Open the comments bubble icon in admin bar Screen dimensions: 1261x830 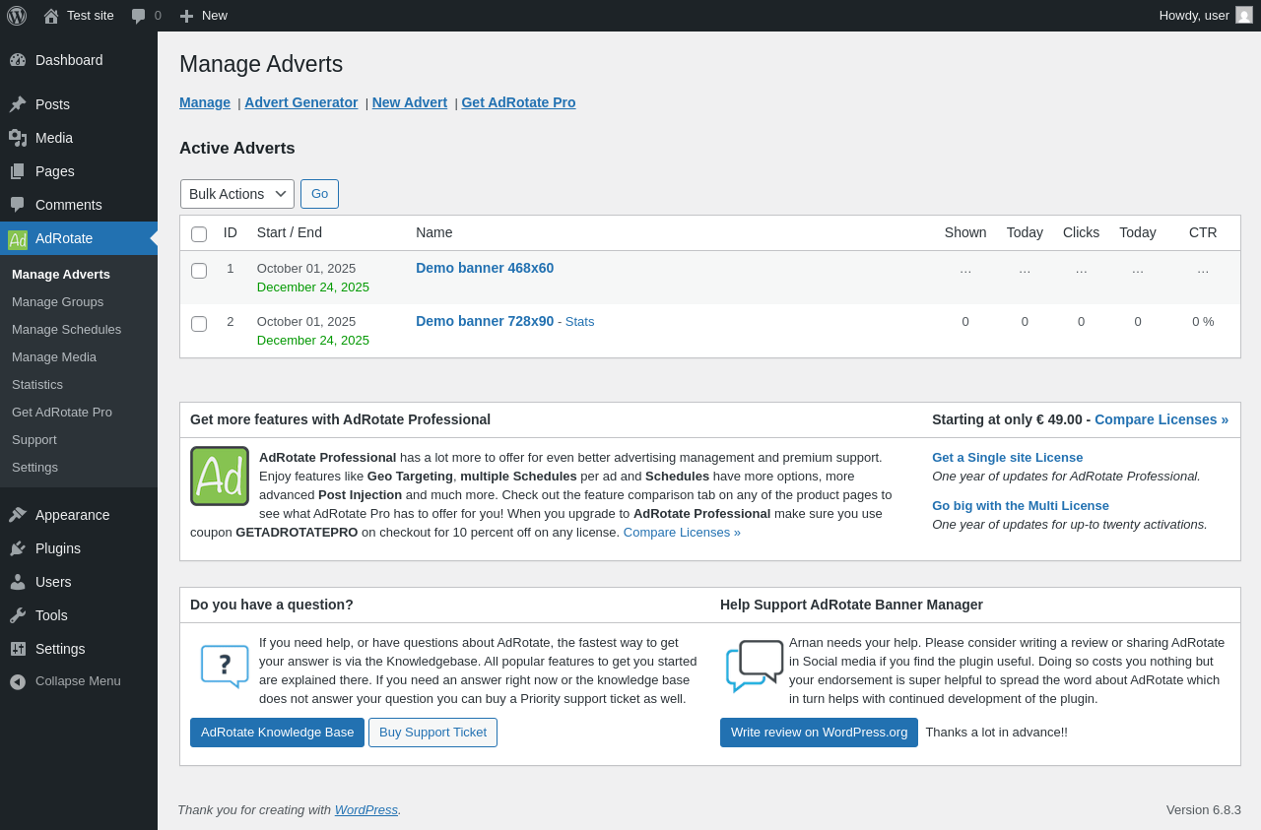tap(139, 16)
